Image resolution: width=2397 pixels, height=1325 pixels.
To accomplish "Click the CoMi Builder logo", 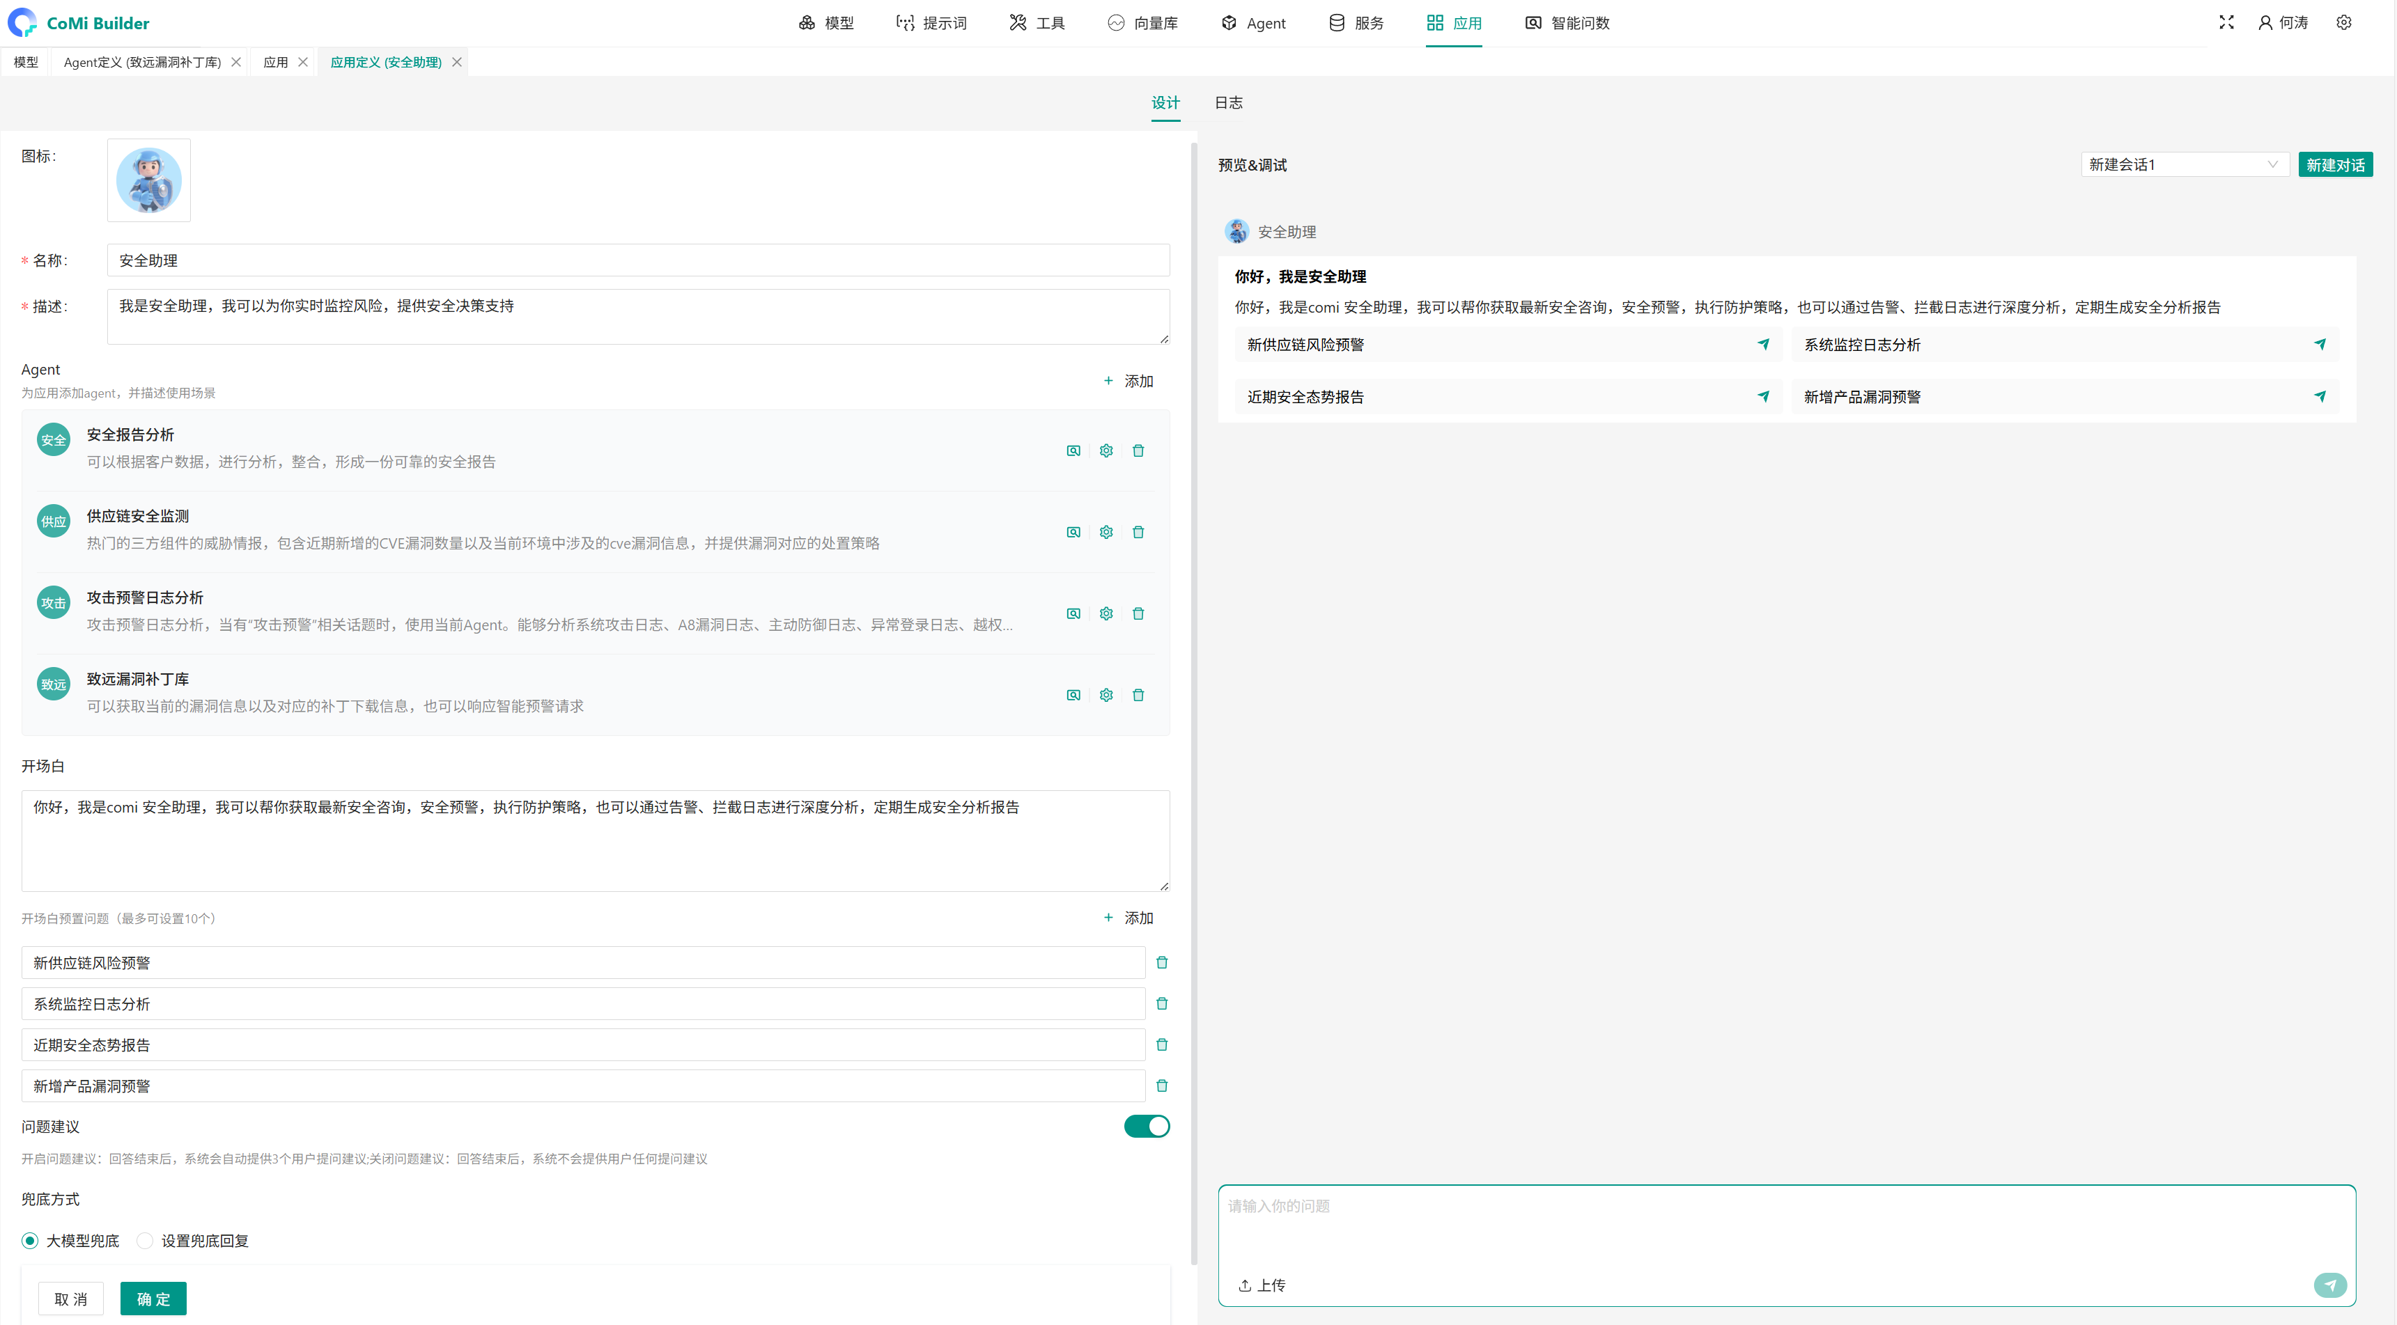I will 78,23.
